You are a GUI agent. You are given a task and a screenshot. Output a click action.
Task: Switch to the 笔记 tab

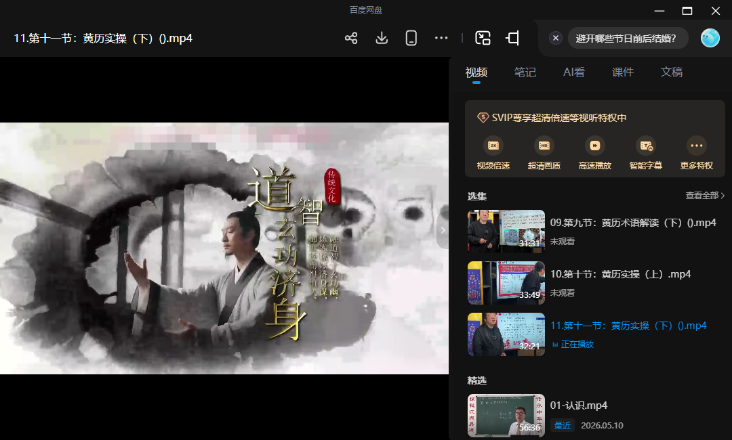(x=525, y=72)
